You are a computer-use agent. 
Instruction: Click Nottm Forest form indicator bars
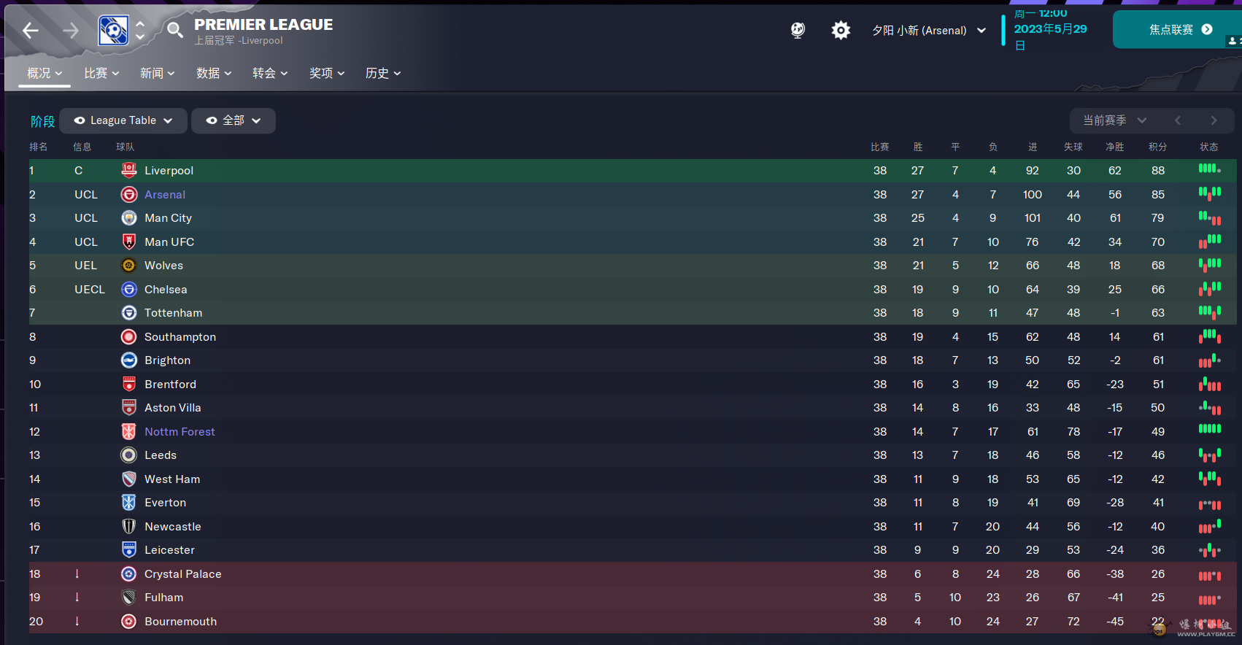(x=1209, y=429)
